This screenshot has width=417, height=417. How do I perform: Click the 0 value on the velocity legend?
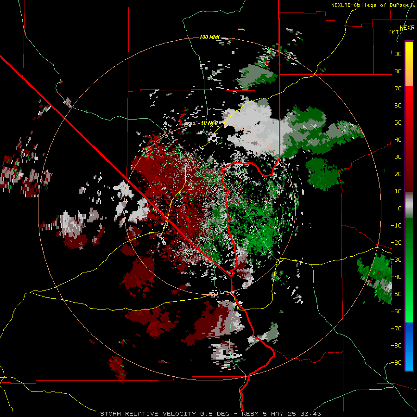[x=400, y=208]
